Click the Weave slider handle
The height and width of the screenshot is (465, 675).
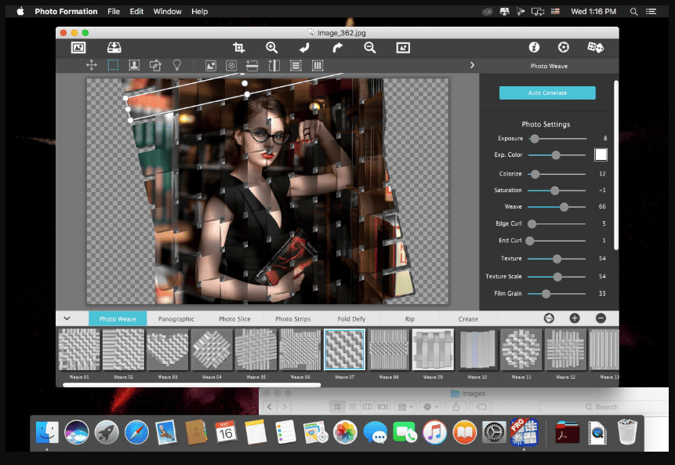tap(564, 207)
